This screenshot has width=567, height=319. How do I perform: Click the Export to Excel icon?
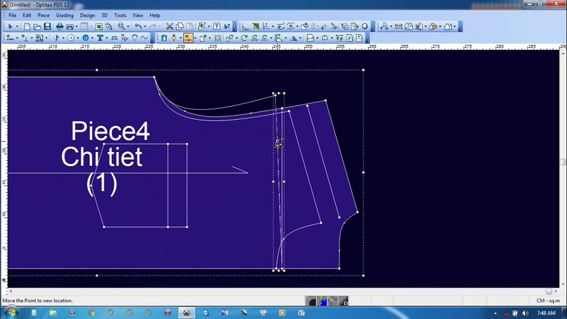tap(99, 26)
